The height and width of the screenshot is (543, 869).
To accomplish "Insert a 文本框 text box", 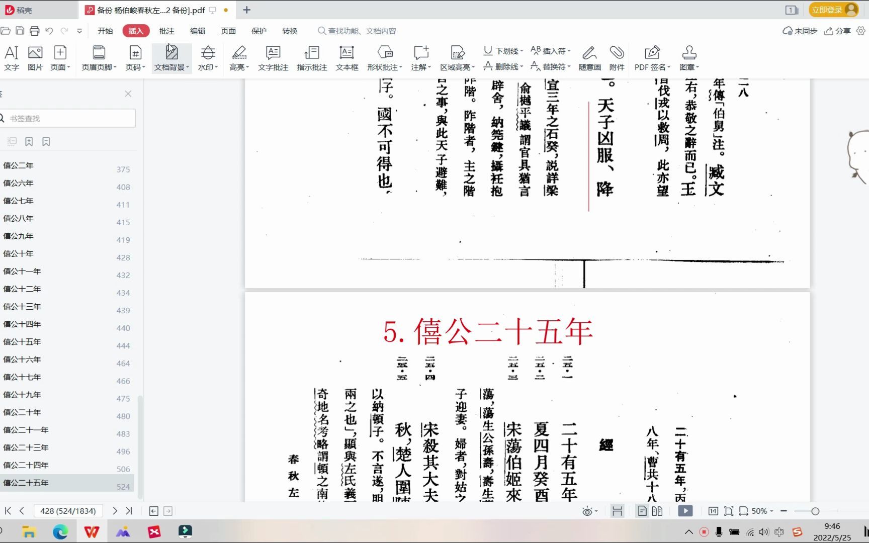I will pyautogui.click(x=347, y=58).
